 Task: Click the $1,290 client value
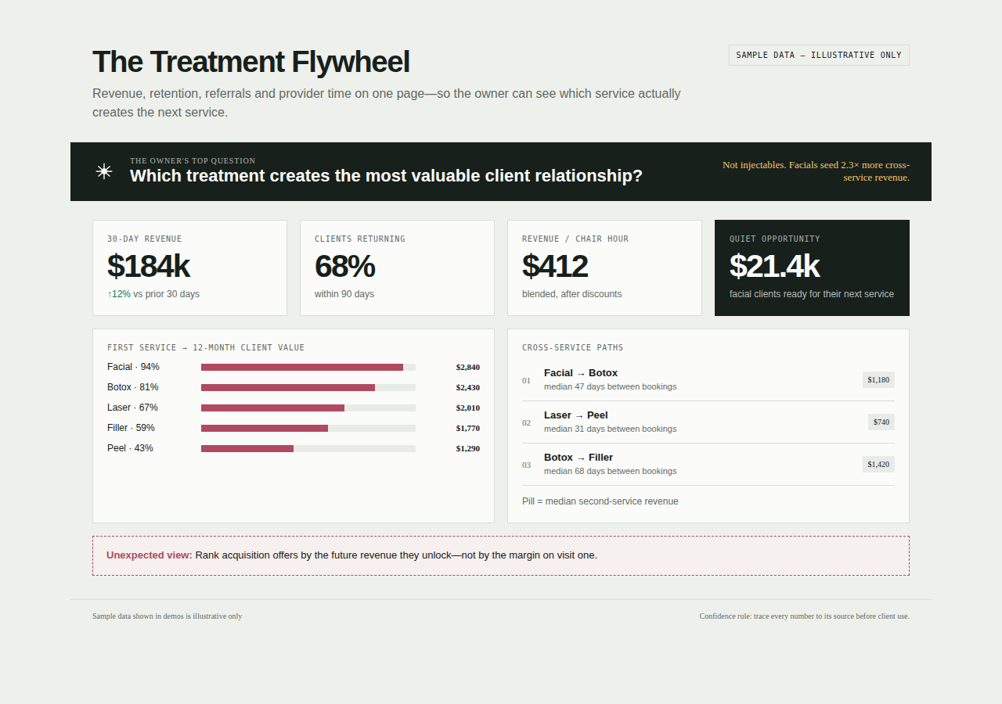(x=468, y=448)
